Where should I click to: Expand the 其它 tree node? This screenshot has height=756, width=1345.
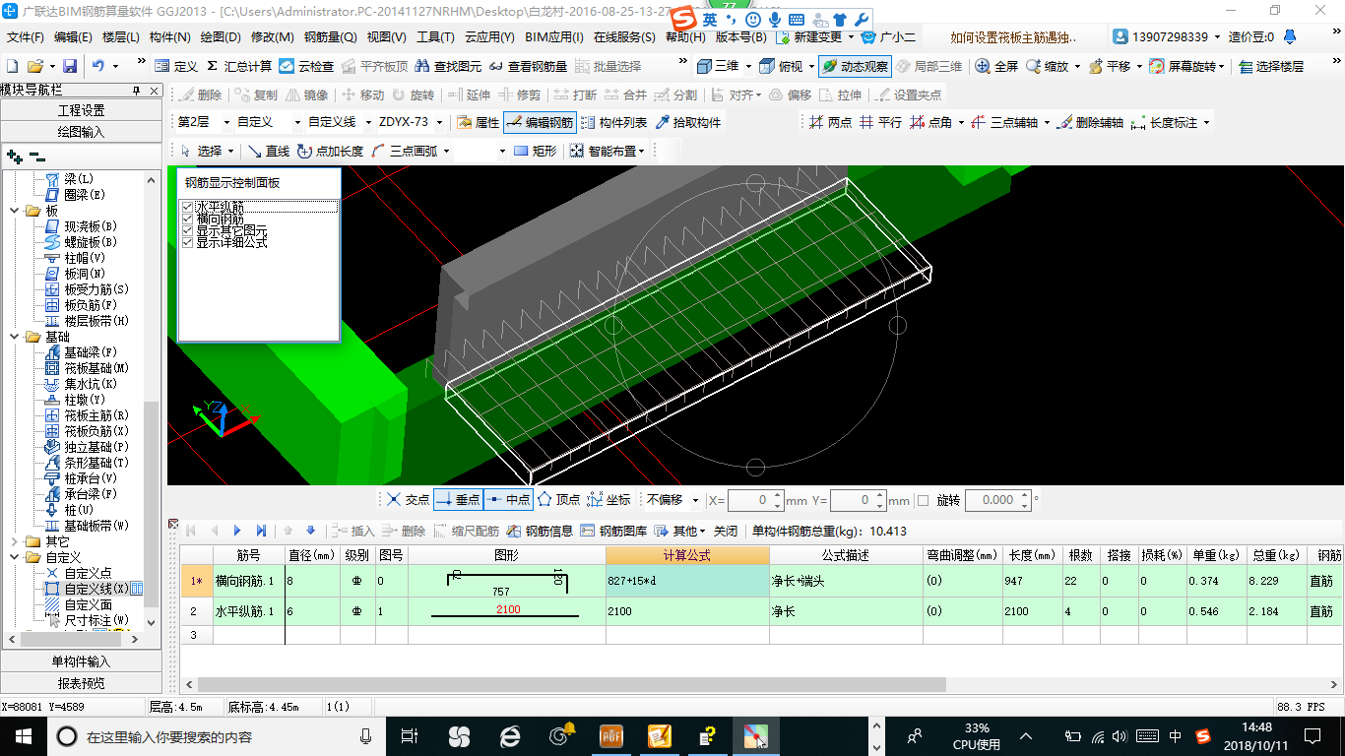point(14,541)
